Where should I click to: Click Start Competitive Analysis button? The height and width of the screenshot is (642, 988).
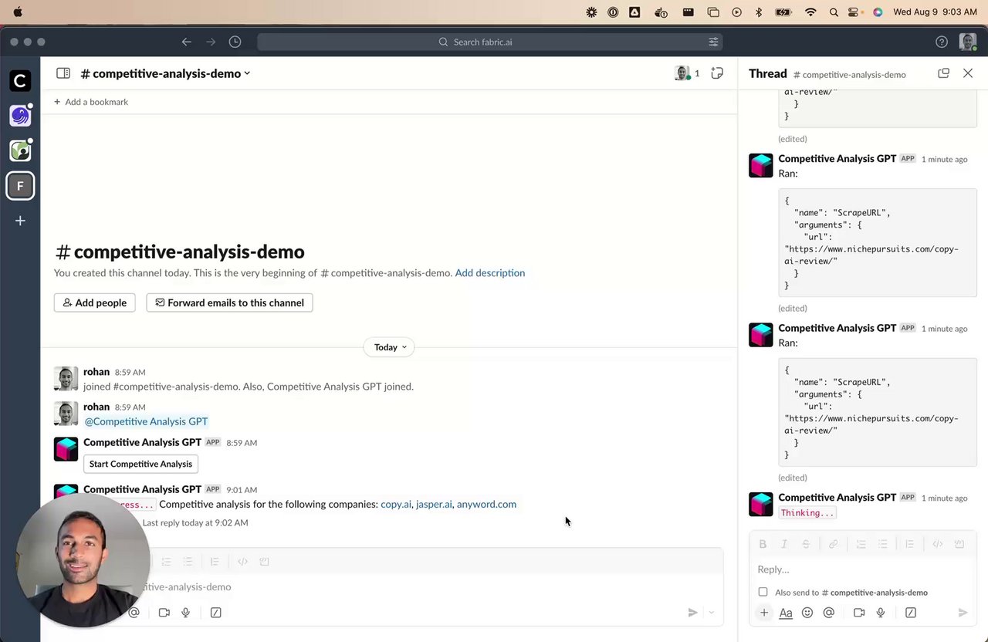coord(140,464)
